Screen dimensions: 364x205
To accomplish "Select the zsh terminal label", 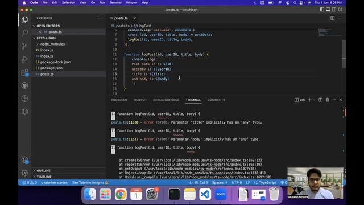I will click(300, 100).
